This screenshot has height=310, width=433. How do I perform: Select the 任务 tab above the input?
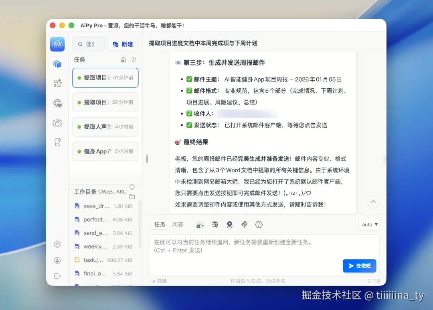pyautogui.click(x=159, y=224)
